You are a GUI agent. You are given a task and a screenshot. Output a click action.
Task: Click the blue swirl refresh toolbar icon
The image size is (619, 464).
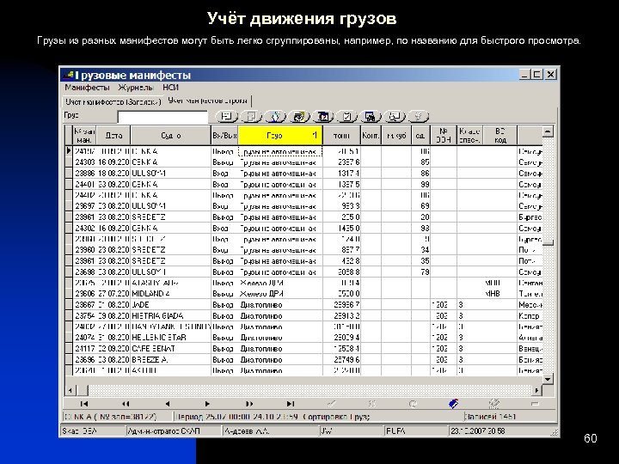275,116
